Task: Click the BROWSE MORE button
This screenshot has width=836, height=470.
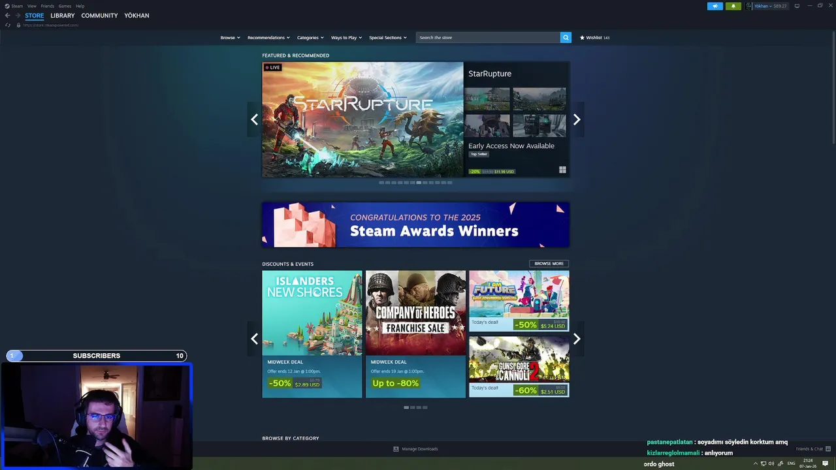Action: [549, 264]
